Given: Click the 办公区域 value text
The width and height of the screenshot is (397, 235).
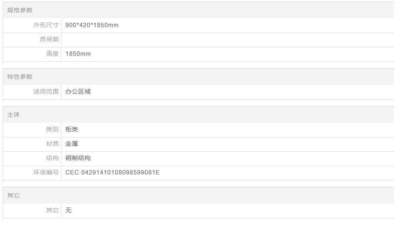Looking at the screenshot, I should click(78, 92).
